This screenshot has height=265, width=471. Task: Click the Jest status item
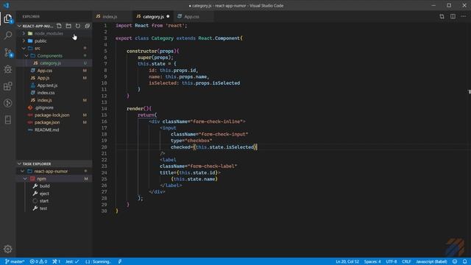click(72, 262)
